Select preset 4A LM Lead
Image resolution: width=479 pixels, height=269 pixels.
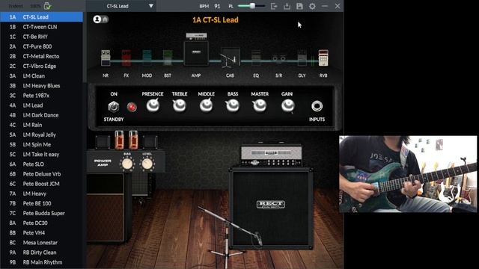tap(42, 105)
